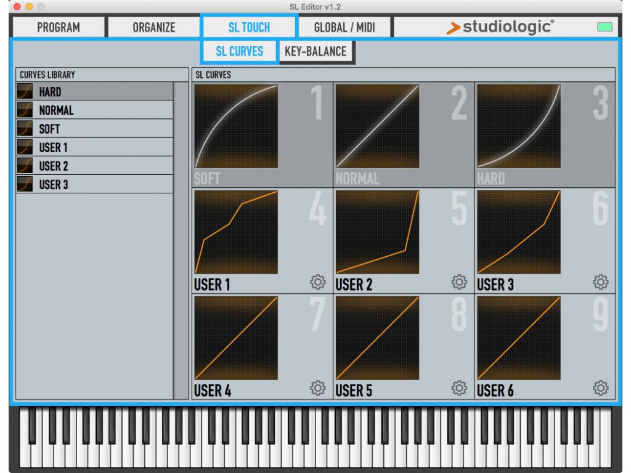
Task: Select slot 9 USER 6 curve graph
Action: 519,338
